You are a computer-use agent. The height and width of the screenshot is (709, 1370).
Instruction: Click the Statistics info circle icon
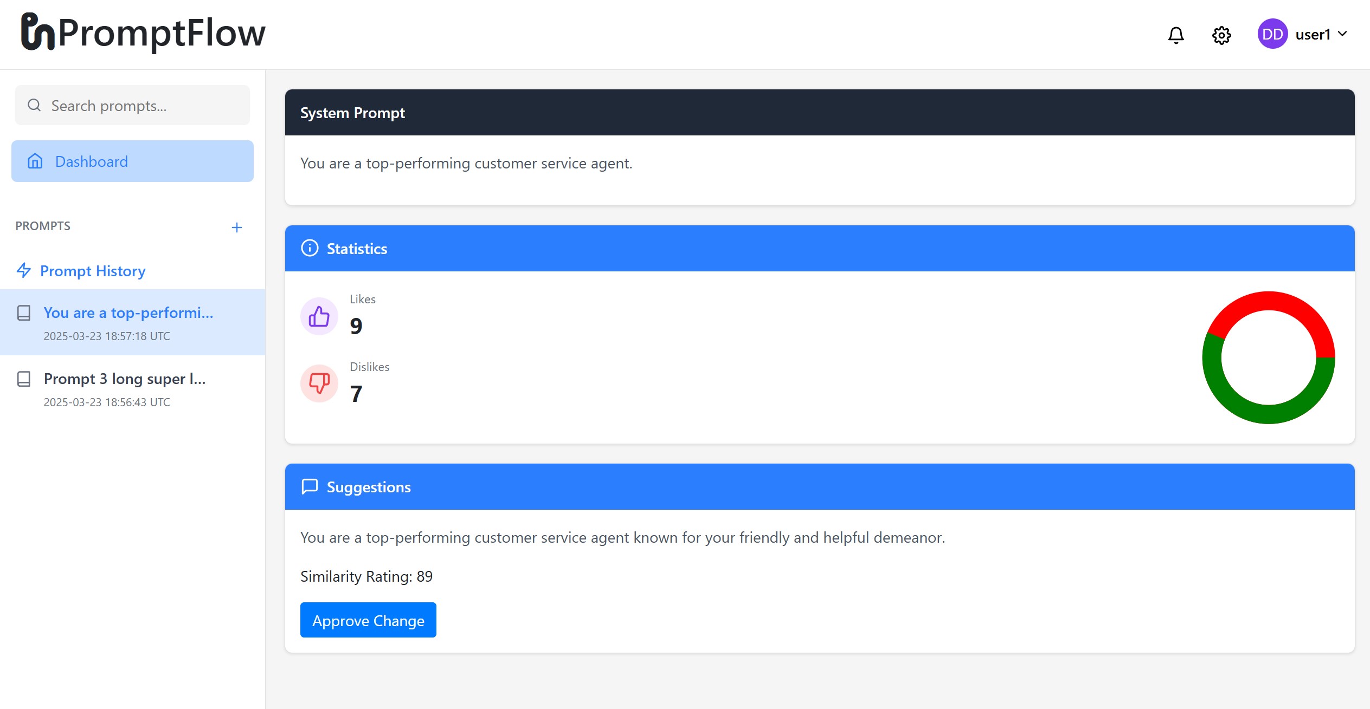[x=310, y=249]
